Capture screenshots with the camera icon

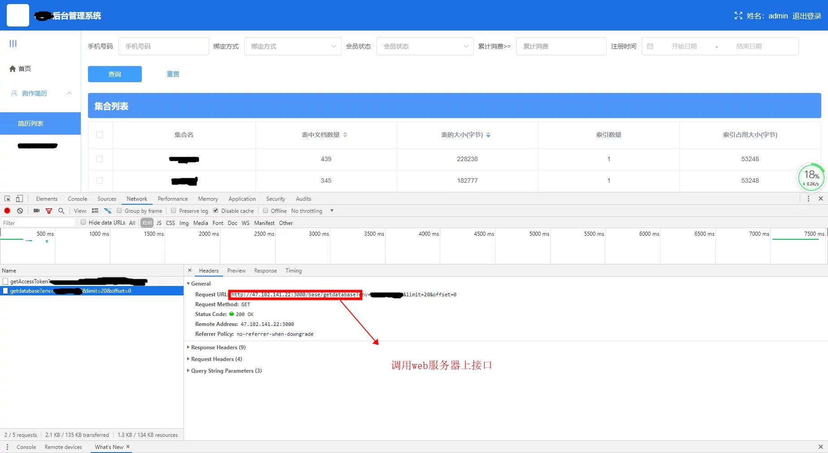click(36, 211)
